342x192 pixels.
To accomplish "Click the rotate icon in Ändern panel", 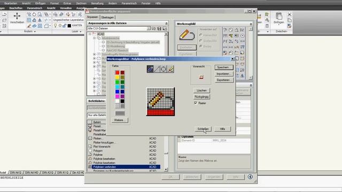I will [x=34, y=14].
